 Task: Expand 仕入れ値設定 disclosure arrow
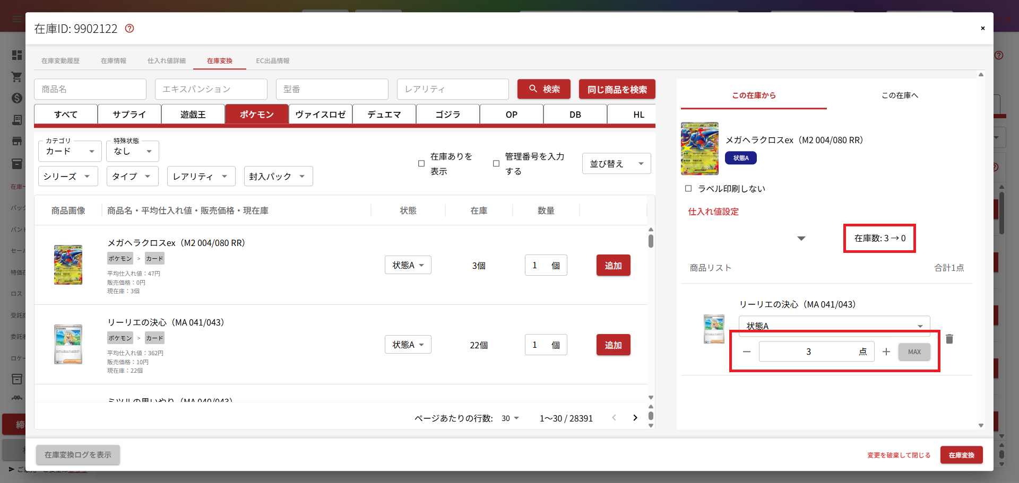(x=801, y=239)
